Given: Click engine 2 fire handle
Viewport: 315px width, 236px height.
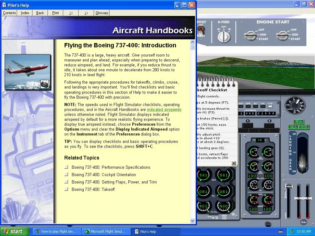Looking at the screenshot, I should (x=269, y=126).
